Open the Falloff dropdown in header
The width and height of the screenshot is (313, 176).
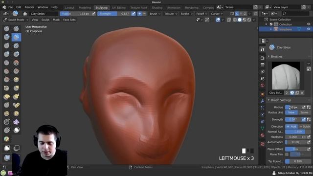201,14
